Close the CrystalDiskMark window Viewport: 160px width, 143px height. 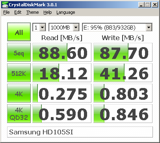155,5
